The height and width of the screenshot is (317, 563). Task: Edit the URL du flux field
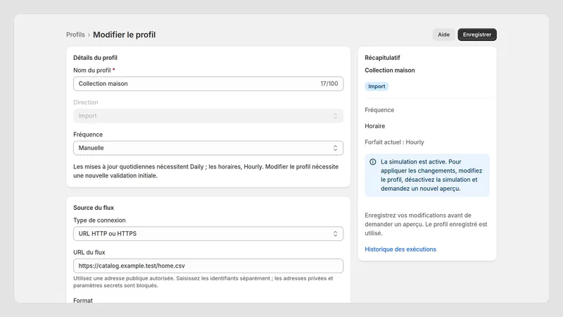(208, 266)
